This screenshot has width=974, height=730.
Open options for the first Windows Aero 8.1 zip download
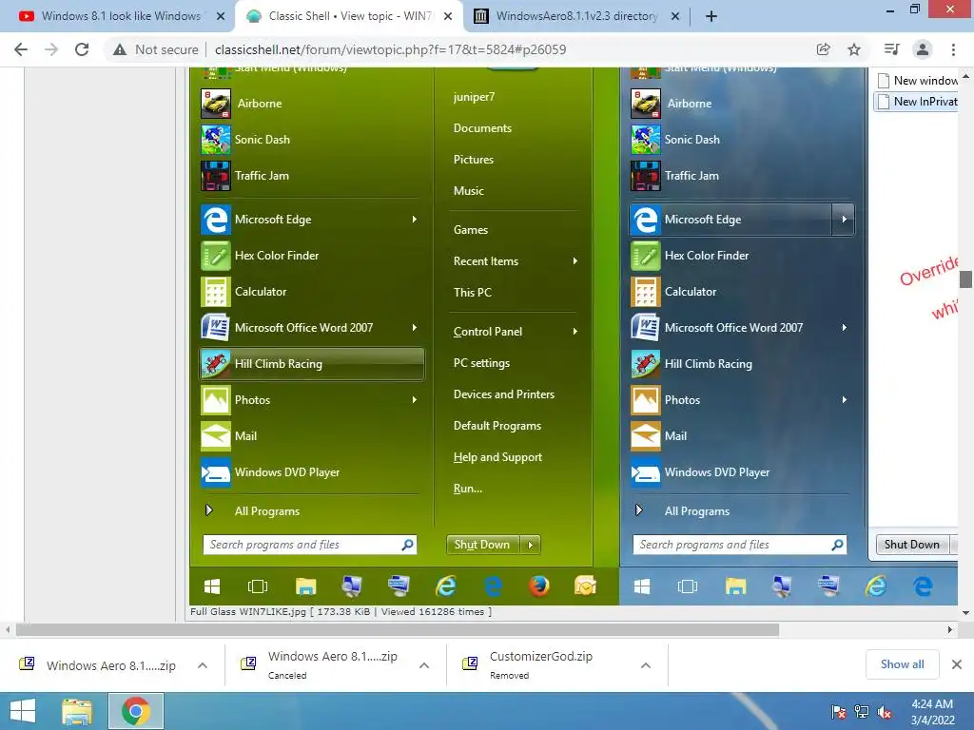click(x=203, y=665)
